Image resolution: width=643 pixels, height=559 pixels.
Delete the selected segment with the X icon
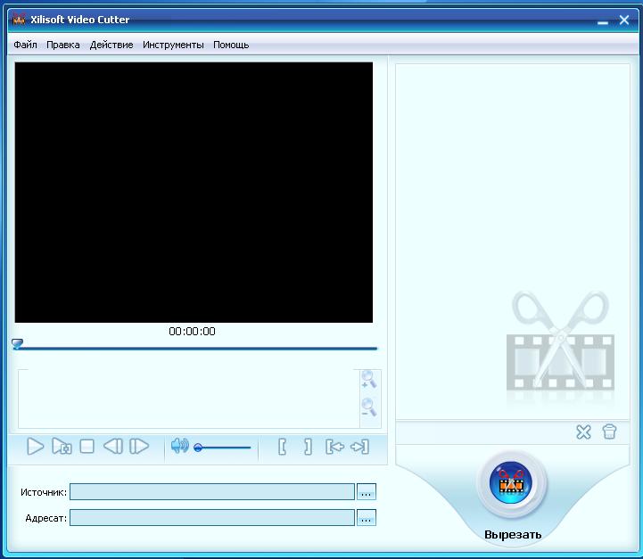583,432
